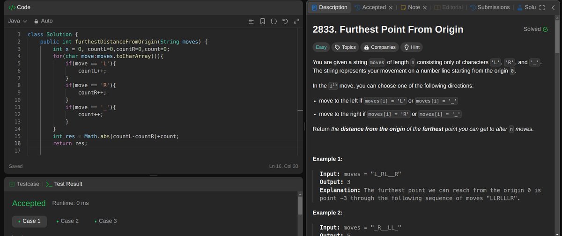Open the Note tab
Screen dimensions: 562x236
click(410, 7)
